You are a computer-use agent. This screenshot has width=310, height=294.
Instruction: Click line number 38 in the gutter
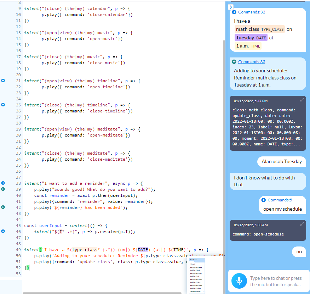(x=18, y=183)
